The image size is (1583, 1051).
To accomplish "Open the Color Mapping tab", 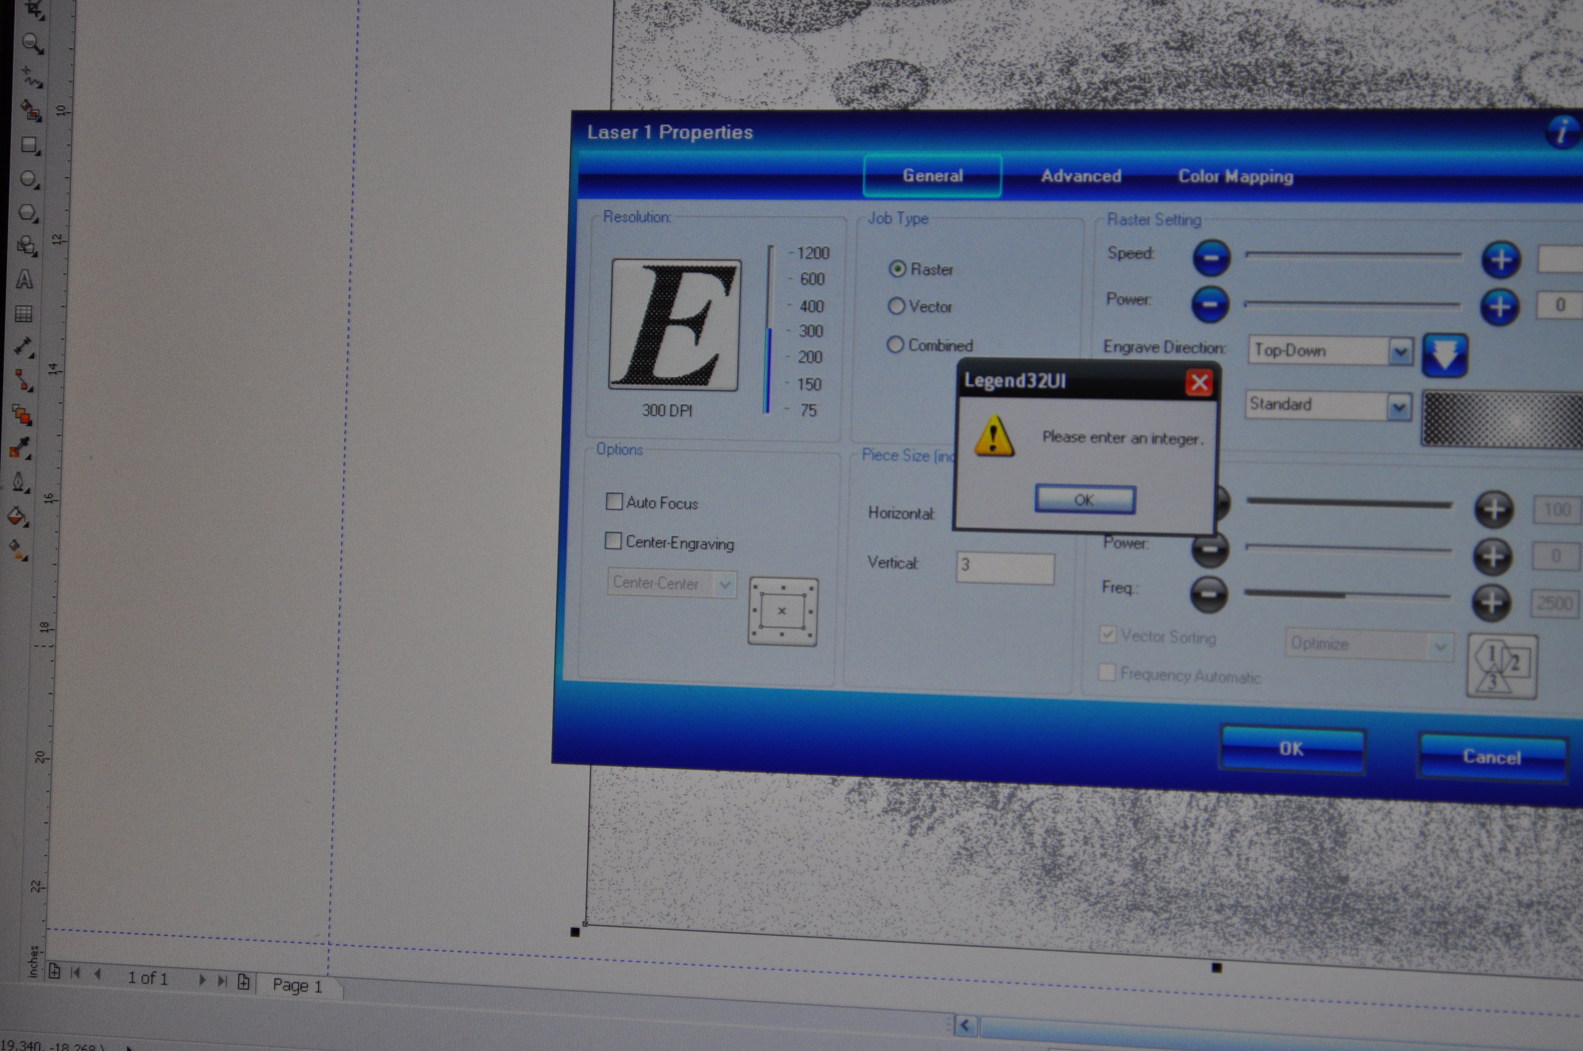I will (1235, 177).
